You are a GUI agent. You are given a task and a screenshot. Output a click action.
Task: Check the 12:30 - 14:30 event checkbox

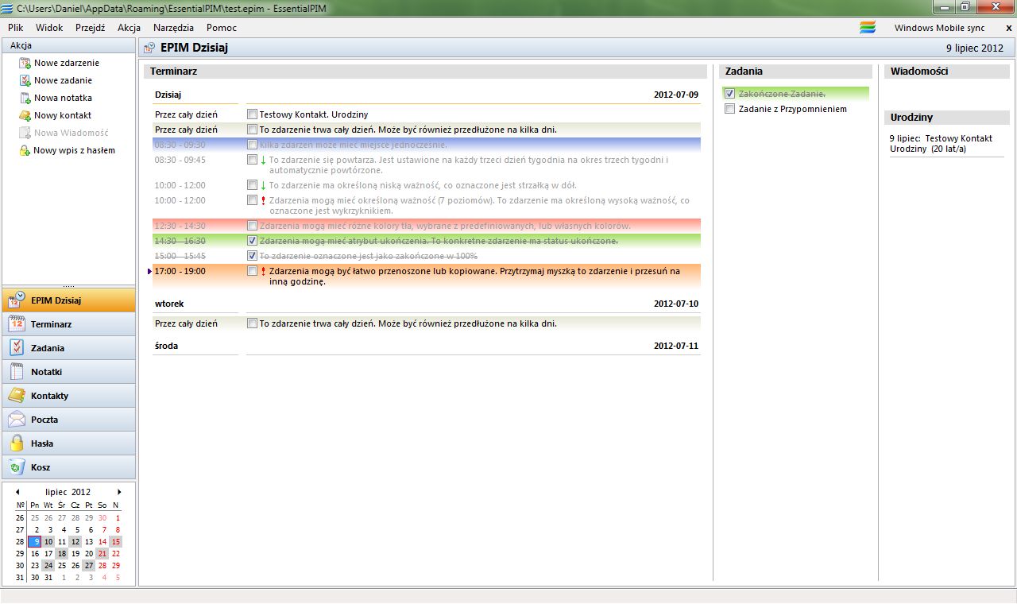[252, 226]
